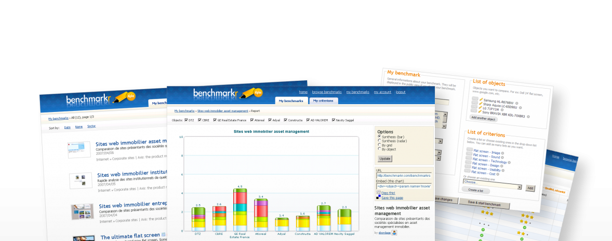Click the Add button next to the criterion dropdown
Viewport: 612px width, 241px height.
pos(530,189)
